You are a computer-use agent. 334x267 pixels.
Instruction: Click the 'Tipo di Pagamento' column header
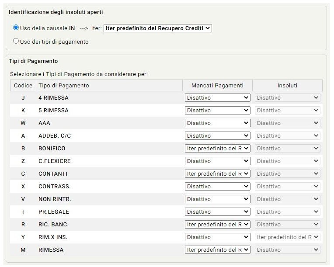(x=64, y=85)
